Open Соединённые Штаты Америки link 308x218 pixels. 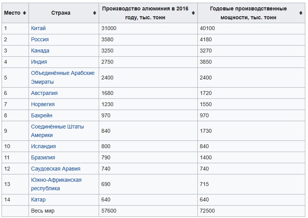coord(57,131)
